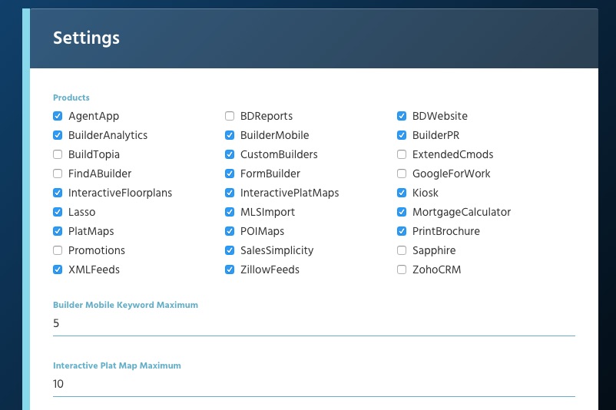
Task: Disable the InteractivePlatMaps option
Action: (x=230, y=193)
